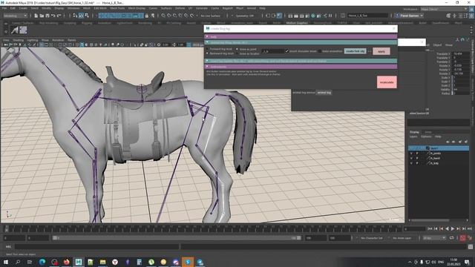Uncheck the invert shoulder down checkbox
This screenshot has width=475, height=267.
pos(286,51)
